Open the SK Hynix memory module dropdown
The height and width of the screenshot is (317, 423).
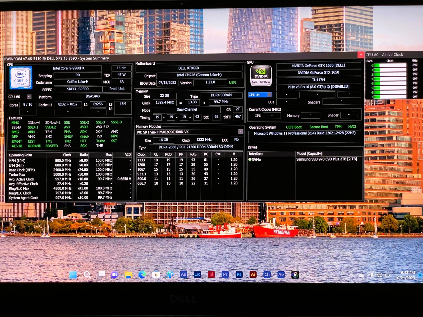pyautogui.click(x=240, y=132)
